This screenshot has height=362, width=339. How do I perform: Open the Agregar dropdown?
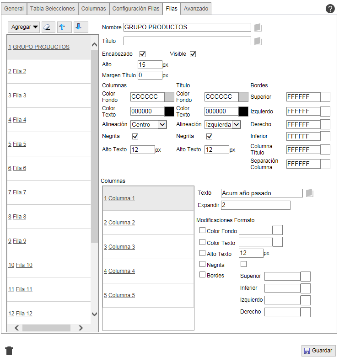coord(25,27)
